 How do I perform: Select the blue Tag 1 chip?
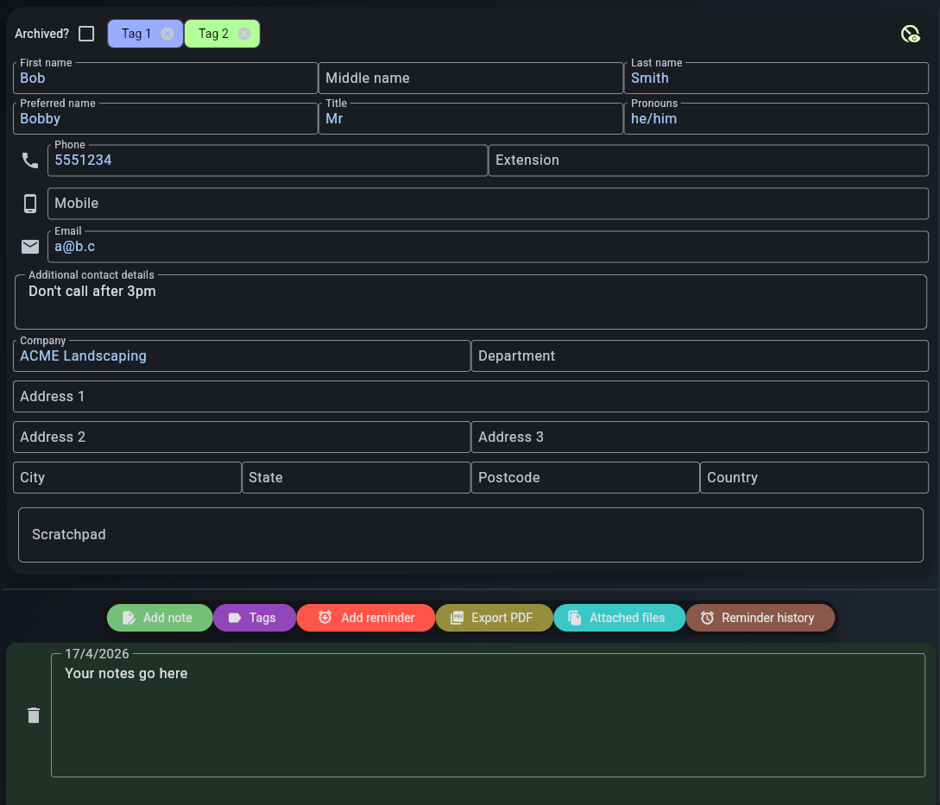tap(145, 34)
